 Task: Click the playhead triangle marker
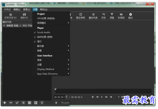[x=55, y=89]
